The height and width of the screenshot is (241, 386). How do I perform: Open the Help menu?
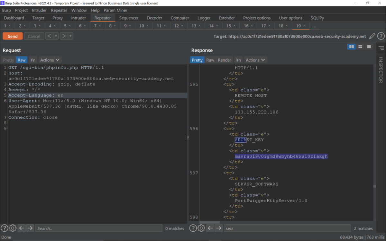click(95, 10)
